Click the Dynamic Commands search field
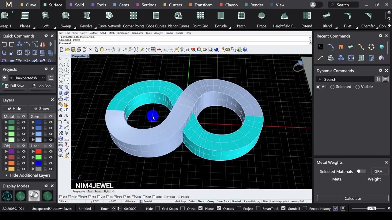392x220 pixels. (x=345, y=79)
